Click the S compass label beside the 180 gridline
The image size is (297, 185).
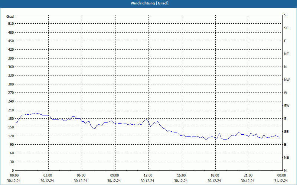coord(285,119)
